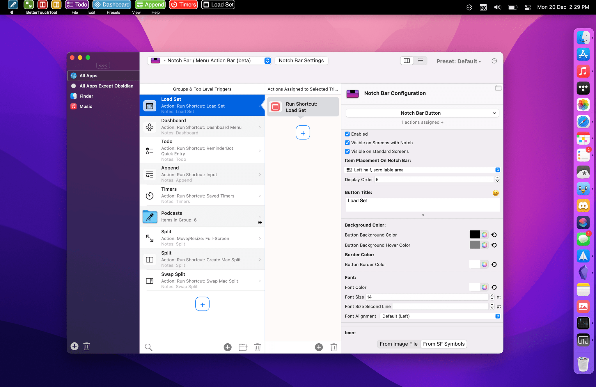
Task: Expand the Notch Bar Button section
Action: coord(494,113)
